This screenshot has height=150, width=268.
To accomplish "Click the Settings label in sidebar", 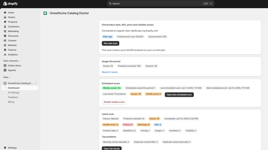I will [12, 148].
